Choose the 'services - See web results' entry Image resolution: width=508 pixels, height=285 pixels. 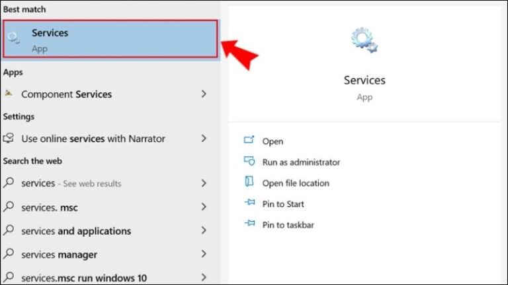coord(71,183)
